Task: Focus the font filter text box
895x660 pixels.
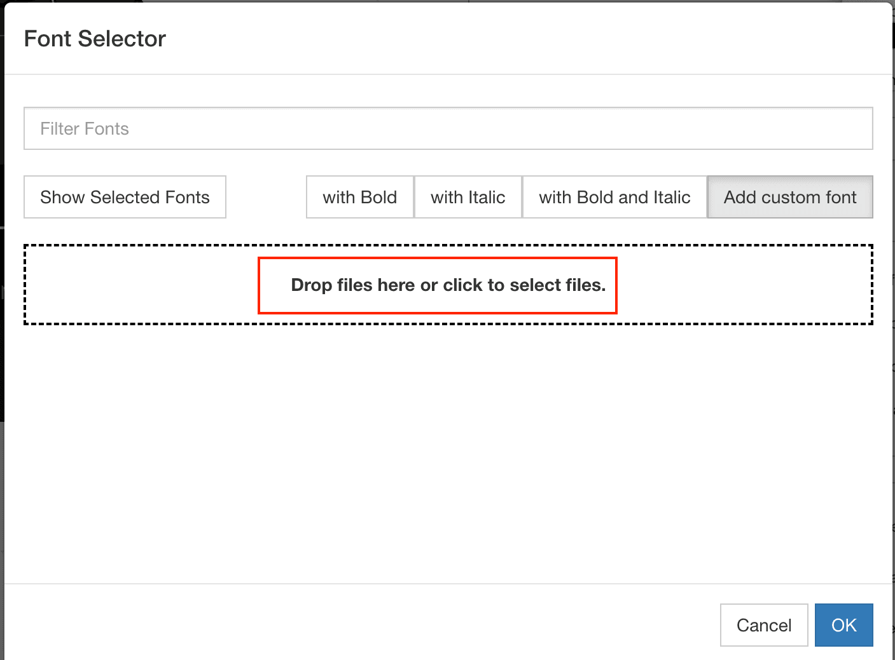Action: 448,128
